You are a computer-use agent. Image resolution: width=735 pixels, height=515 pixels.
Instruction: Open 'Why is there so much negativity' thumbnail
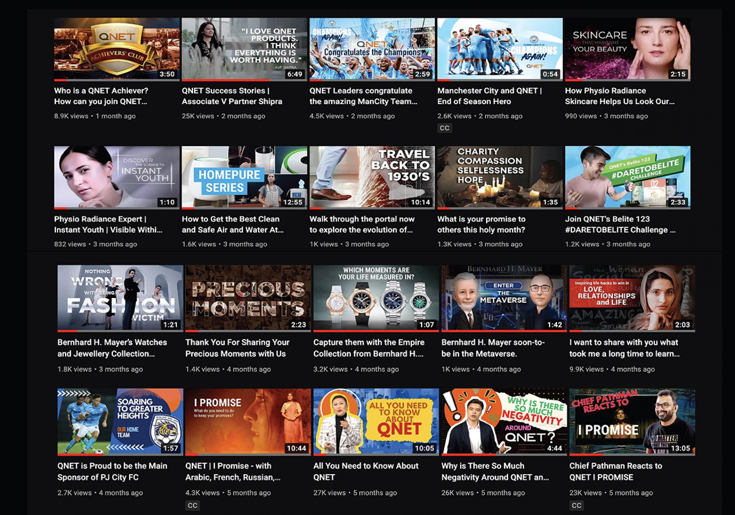coord(504,422)
